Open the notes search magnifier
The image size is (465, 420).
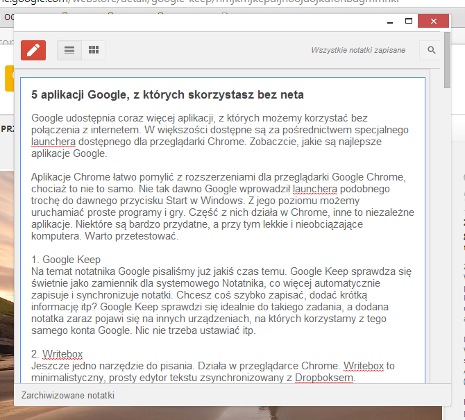432,50
